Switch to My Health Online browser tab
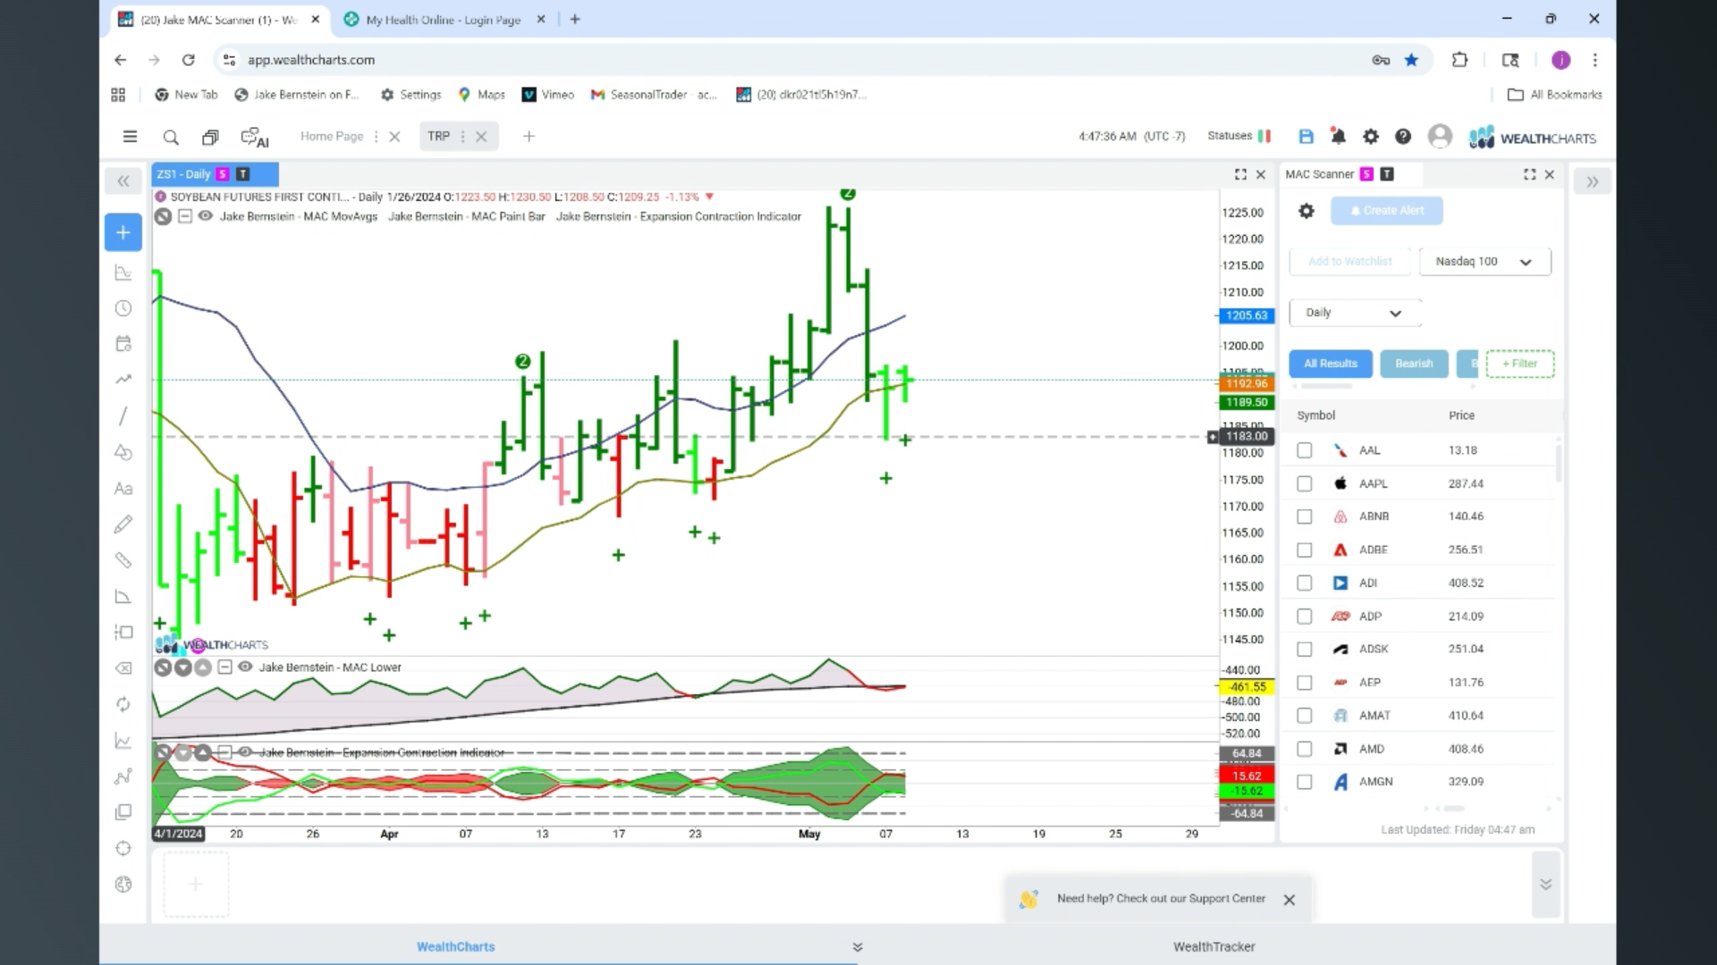 coord(444,20)
